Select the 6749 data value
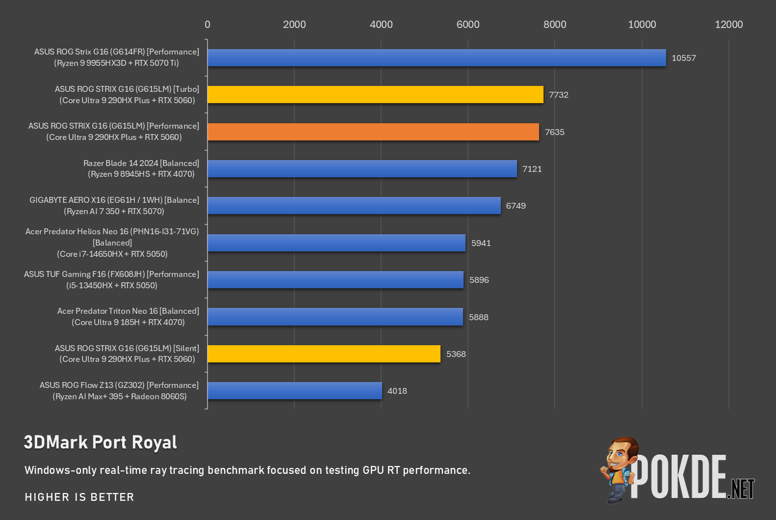The height and width of the screenshot is (520, 776). point(516,206)
